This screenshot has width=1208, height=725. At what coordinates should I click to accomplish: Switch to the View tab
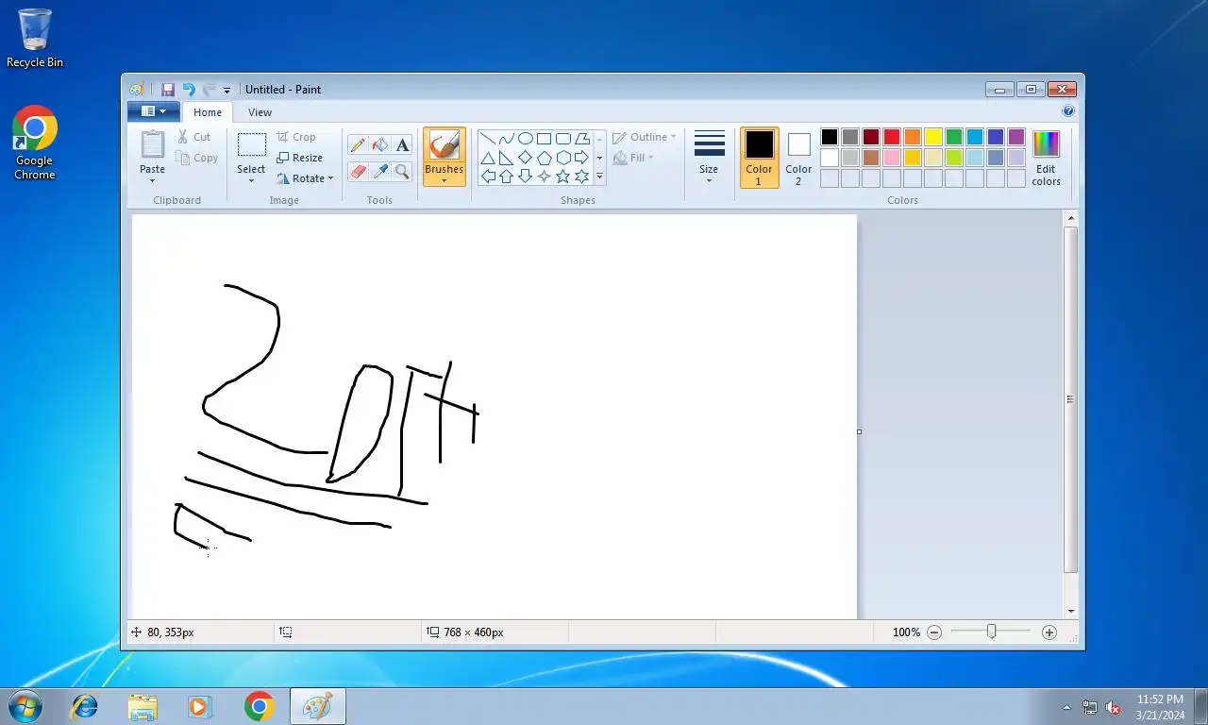tap(260, 112)
